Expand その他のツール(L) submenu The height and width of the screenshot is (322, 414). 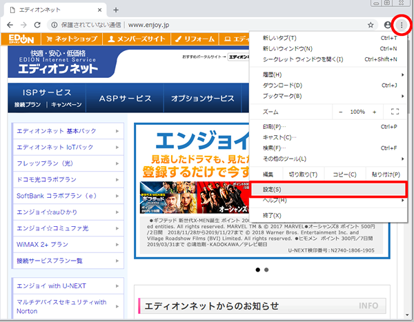pyautogui.click(x=328, y=159)
